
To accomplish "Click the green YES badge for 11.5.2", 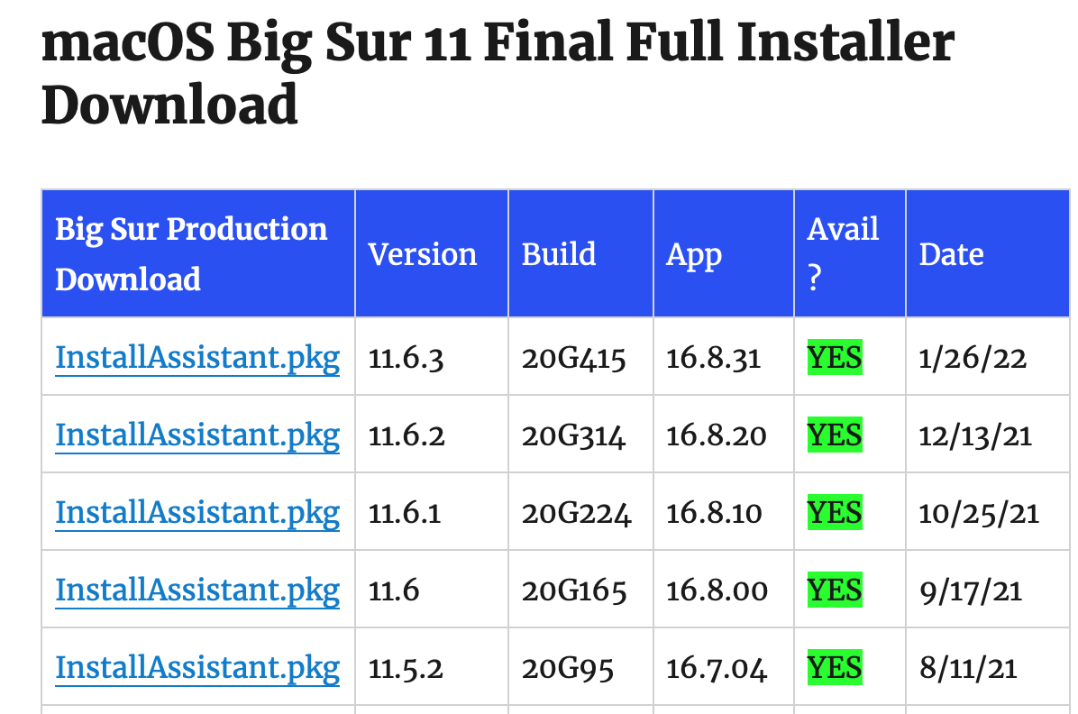I will [x=835, y=669].
